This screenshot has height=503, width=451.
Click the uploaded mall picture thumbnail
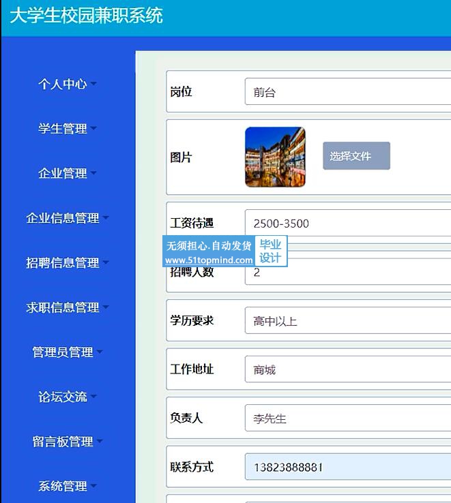coord(275,157)
